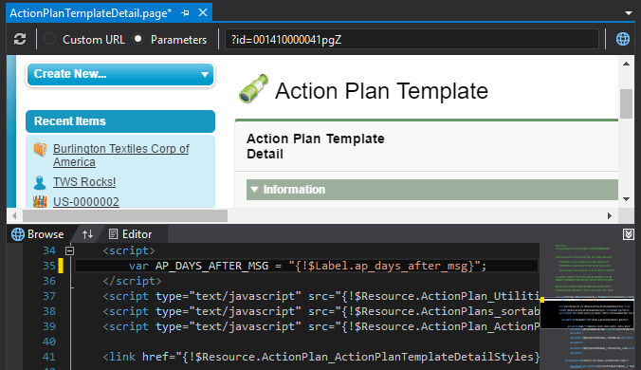Viewport: 641px width, 370px height.
Task: Close the ActionPlanTemplateDetail.page tab
Action: (203, 12)
